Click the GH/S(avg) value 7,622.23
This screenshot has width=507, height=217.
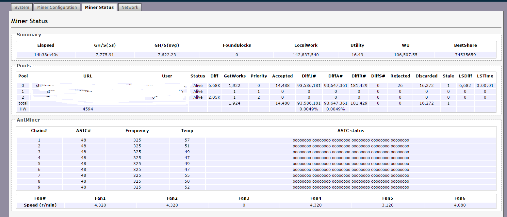[167, 55]
